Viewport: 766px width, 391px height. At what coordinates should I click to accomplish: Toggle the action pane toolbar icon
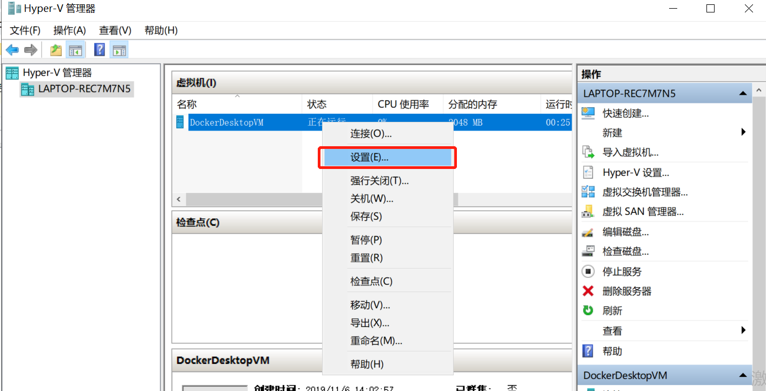tap(119, 50)
